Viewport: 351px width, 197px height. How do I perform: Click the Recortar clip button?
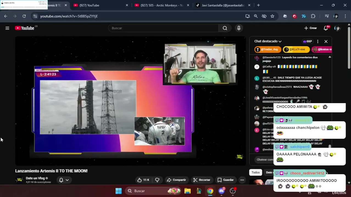[202, 180]
